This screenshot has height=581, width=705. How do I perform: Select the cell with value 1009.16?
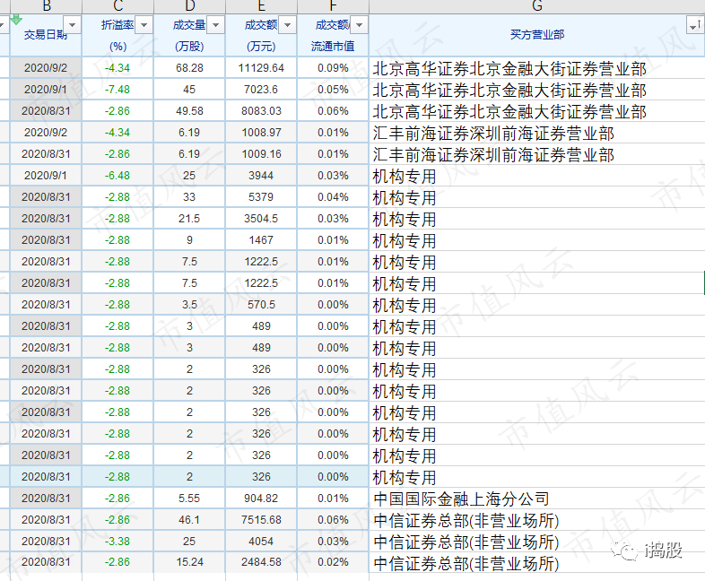(x=261, y=154)
